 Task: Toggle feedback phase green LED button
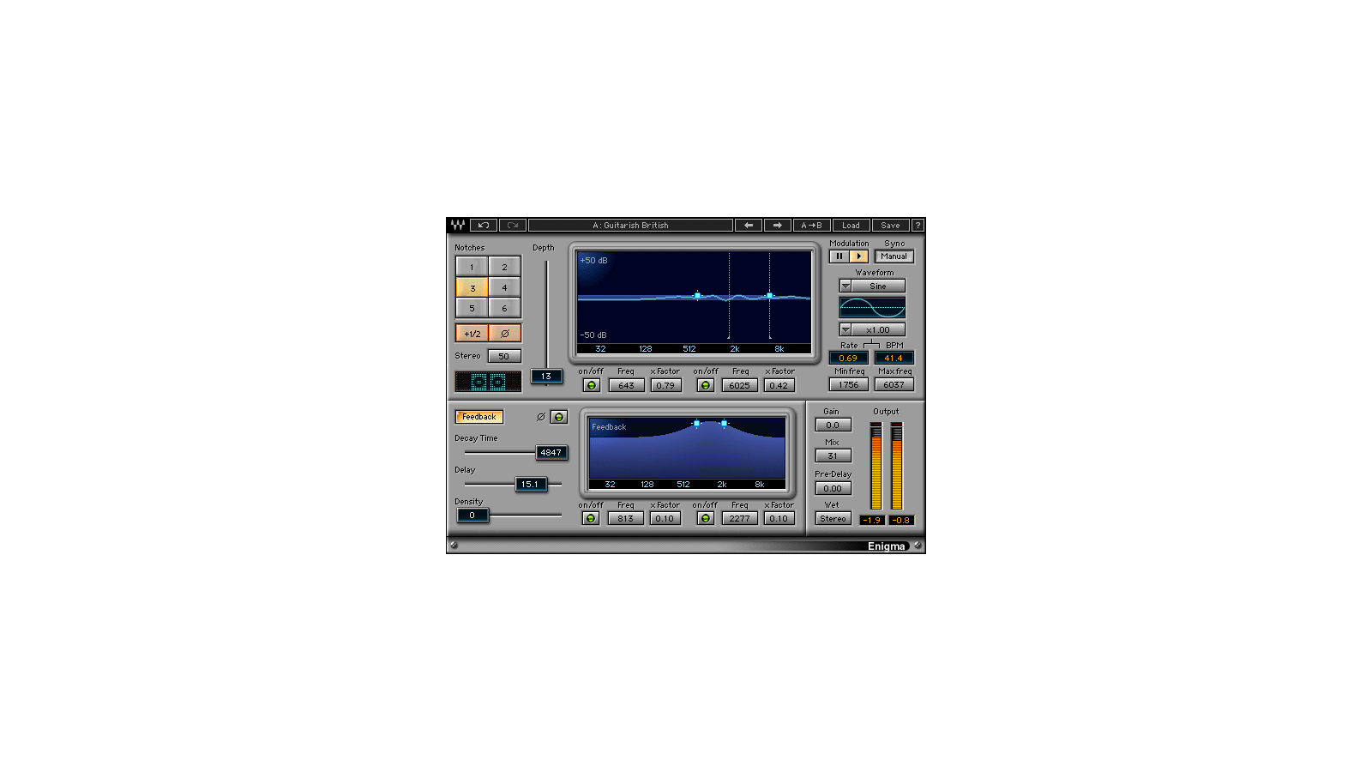click(558, 417)
